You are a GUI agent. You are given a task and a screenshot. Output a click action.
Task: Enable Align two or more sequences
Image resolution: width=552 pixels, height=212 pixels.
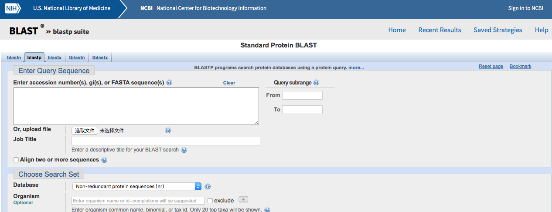[16, 160]
